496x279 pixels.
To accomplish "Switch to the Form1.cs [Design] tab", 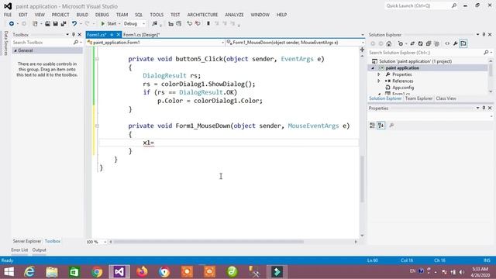I will click(141, 35).
